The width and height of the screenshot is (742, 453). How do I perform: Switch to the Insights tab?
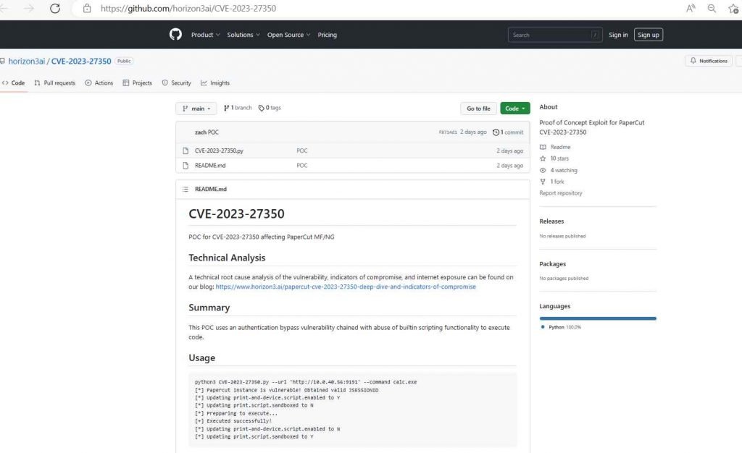(x=215, y=82)
